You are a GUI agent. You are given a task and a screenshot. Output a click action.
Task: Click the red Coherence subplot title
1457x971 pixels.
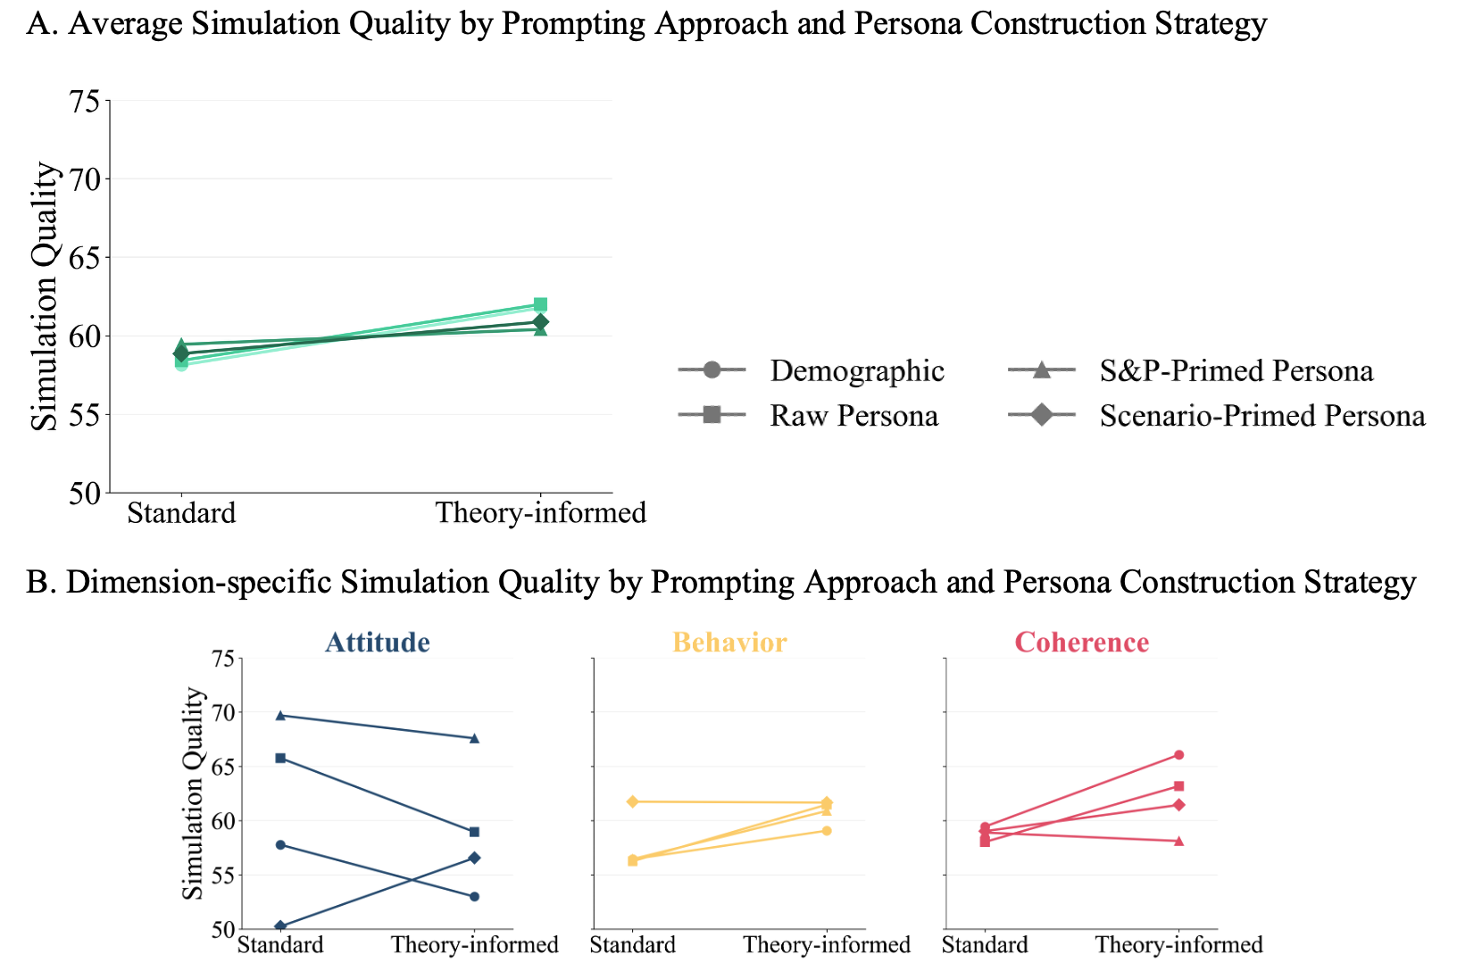1081,643
